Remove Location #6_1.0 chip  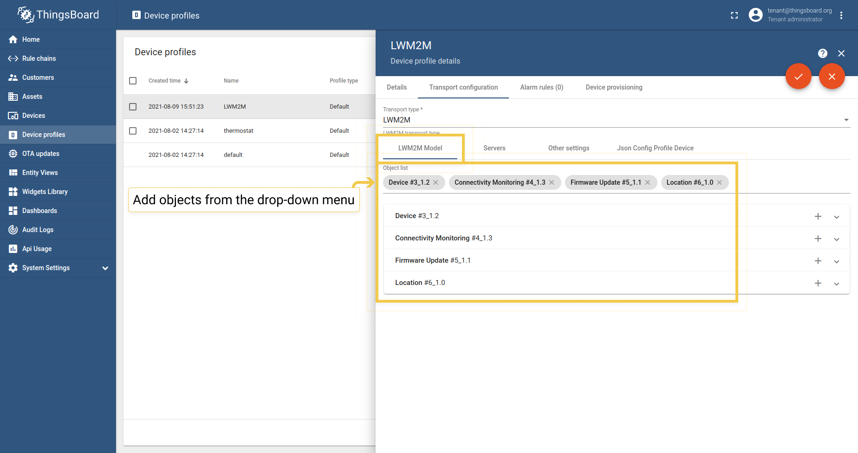[x=719, y=182]
